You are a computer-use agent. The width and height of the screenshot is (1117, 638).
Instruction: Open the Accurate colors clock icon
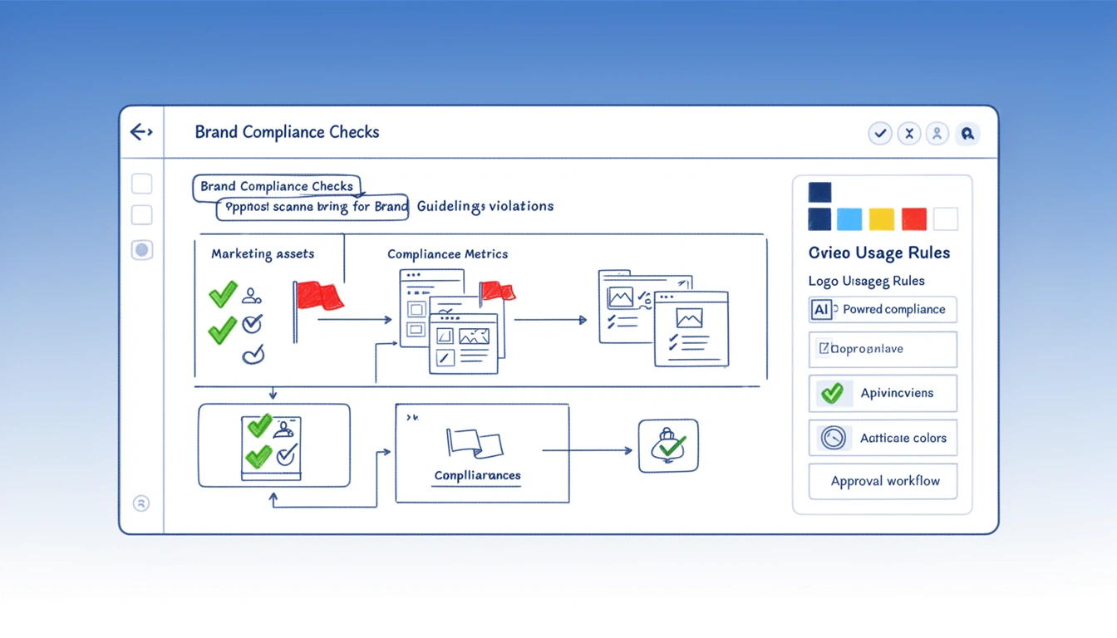[833, 438]
